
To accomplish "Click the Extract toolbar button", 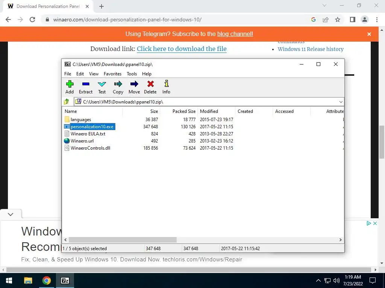I will [x=86, y=87].
